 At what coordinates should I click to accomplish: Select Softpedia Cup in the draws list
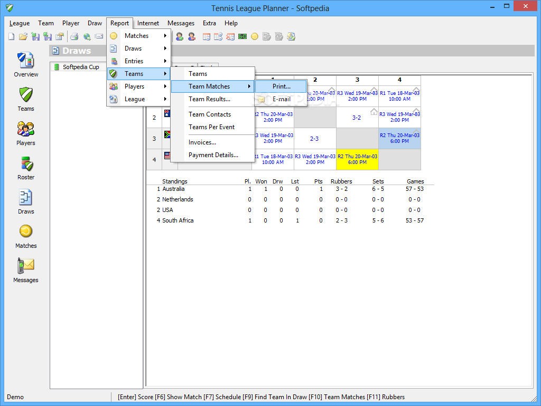[80, 67]
